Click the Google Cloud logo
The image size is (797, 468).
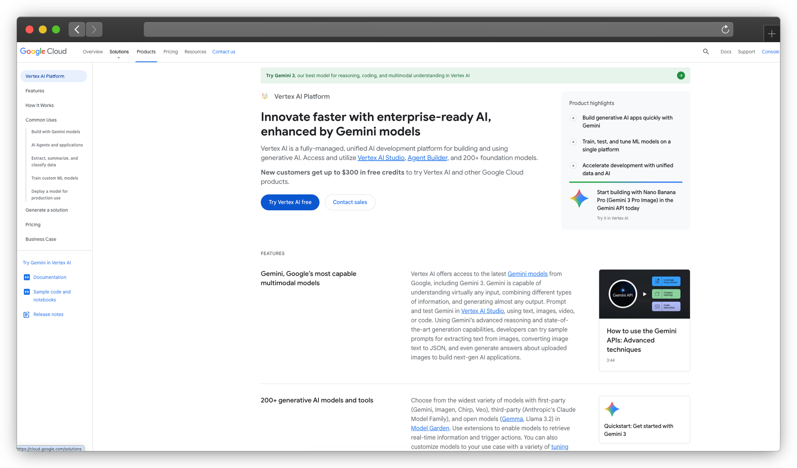click(x=43, y=51)
